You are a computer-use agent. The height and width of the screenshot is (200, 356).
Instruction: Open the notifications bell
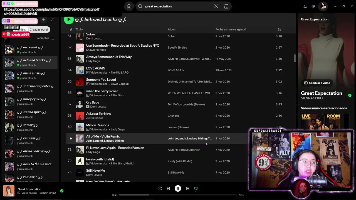[x=305, y=6]
